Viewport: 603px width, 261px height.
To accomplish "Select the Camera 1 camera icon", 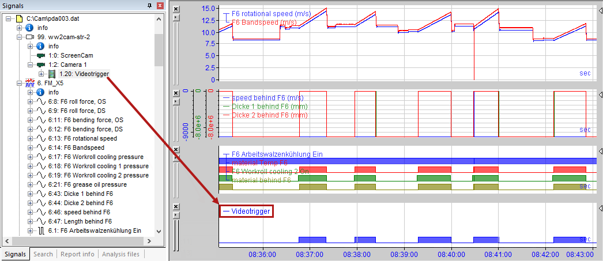I will (x=41, y=65).
